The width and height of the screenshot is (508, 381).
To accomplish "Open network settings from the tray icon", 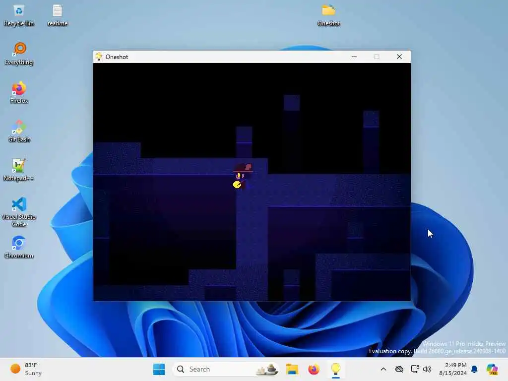I will [x=415, y=369].
